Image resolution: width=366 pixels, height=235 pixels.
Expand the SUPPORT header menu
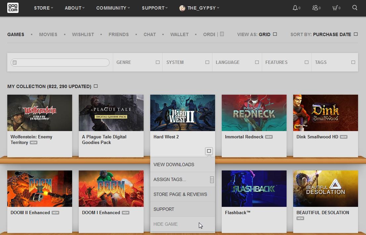(x=155, y=8)
